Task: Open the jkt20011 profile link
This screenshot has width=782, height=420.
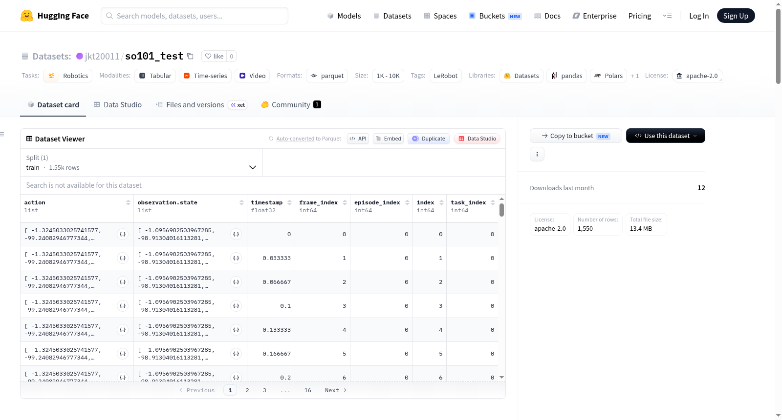Action: [x=102, y=56]
